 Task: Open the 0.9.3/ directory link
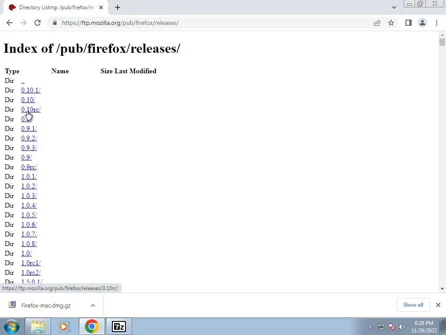(29, 148)
